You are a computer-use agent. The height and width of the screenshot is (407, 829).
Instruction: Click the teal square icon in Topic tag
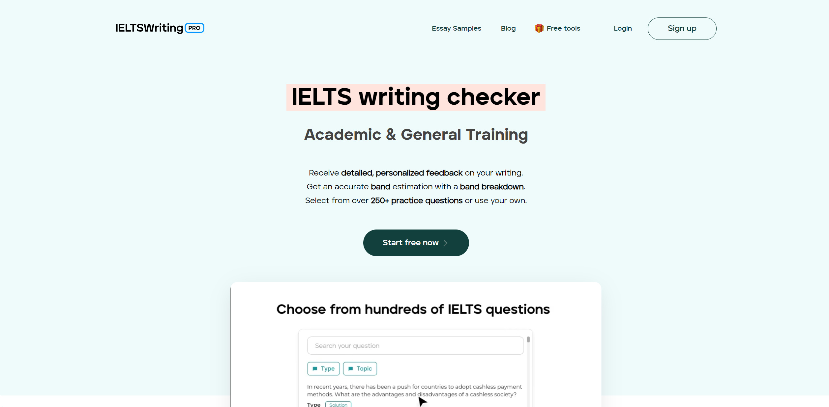[x=350, y=368]
